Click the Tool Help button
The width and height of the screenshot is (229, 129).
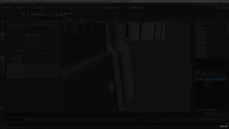pos(55,21)
